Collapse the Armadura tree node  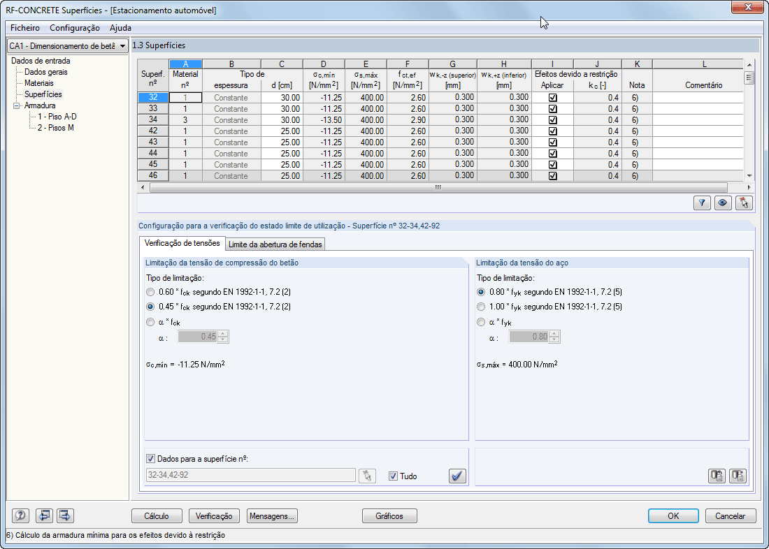(x=17, y=105)
